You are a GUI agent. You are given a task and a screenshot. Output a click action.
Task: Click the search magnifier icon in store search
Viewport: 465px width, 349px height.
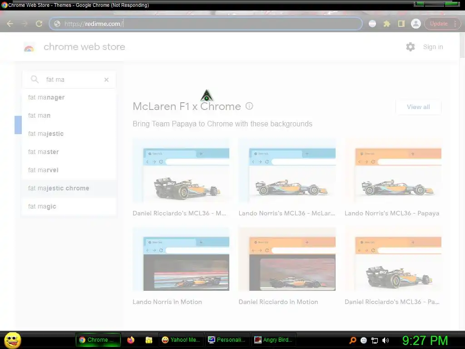(35, 79)
